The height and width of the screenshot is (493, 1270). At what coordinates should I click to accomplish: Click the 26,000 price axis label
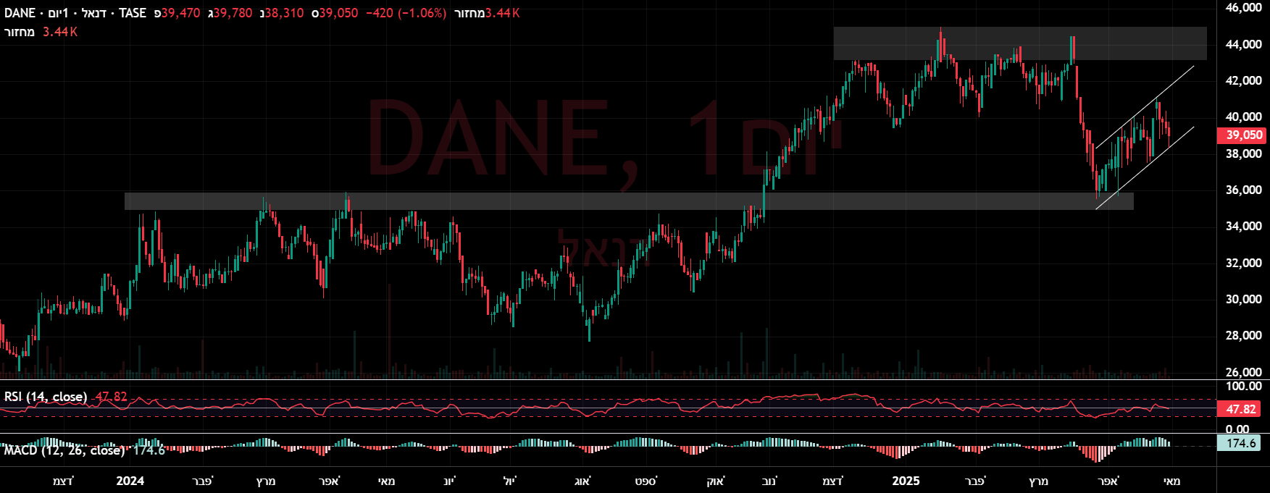pyautogui.click(x=1243, y=372)
